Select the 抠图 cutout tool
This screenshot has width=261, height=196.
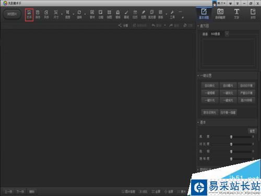point(144,15)
